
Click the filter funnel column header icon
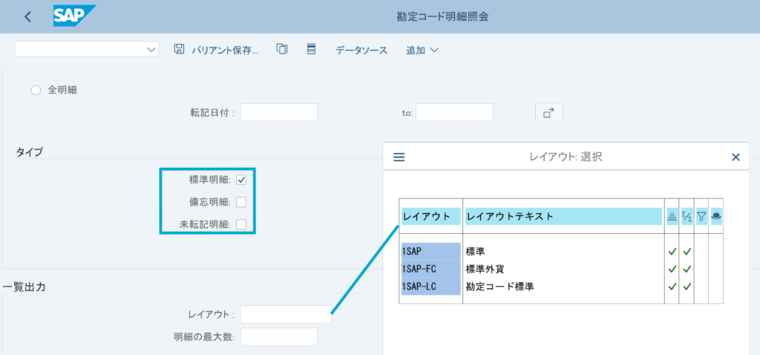point(701,216)
